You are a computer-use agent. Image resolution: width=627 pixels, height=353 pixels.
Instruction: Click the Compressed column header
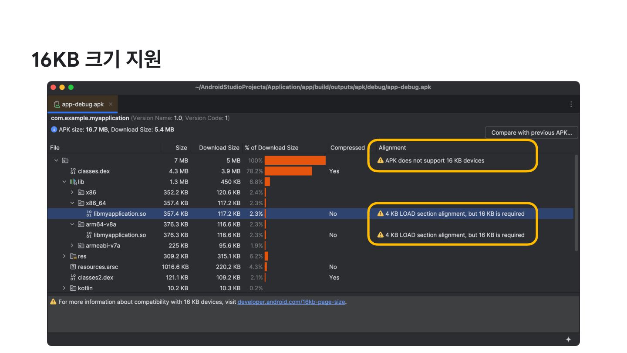click(x=347, y=148)
